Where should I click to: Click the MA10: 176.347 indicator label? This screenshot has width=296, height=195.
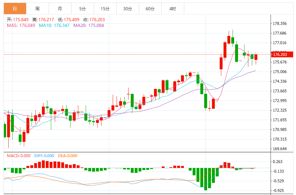pyautogui.click(x=54, y=25)
